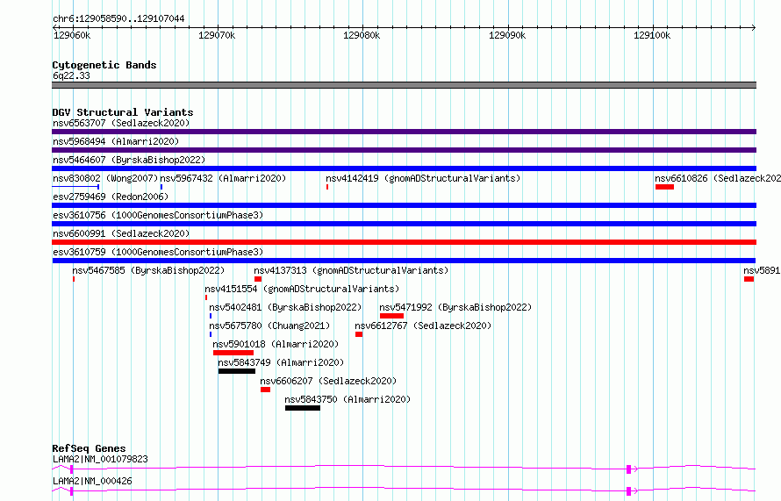This screenshot has height=501, width=781.
Task: Click esv3610756 (1000GenomesConsortiumPhase3) label
Action: coord(158,215)
